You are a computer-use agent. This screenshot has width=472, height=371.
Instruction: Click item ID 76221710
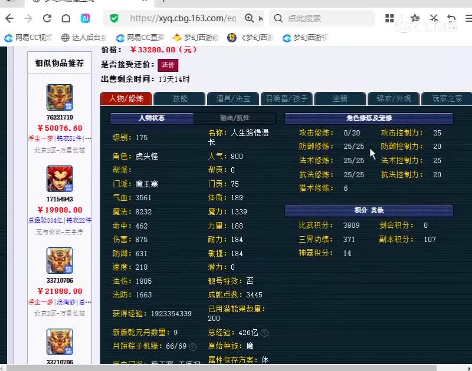click(x=60, y=117)
